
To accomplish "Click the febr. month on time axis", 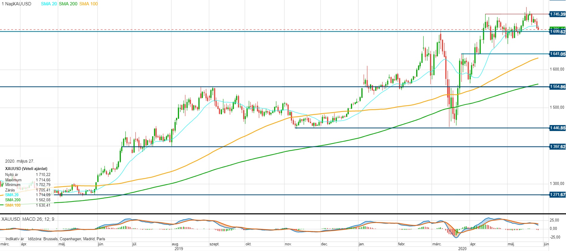I will (x=402, y=244).
